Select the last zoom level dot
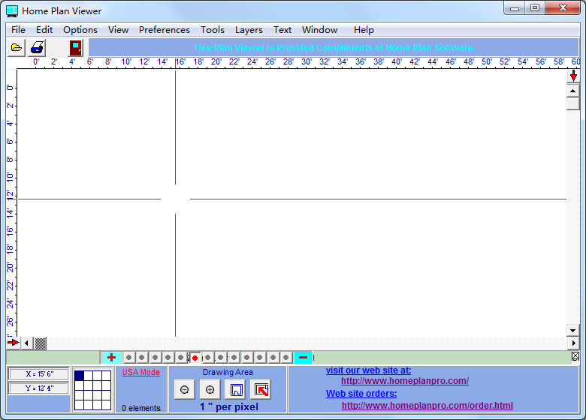The image size is (586, 420). point(286,358)
